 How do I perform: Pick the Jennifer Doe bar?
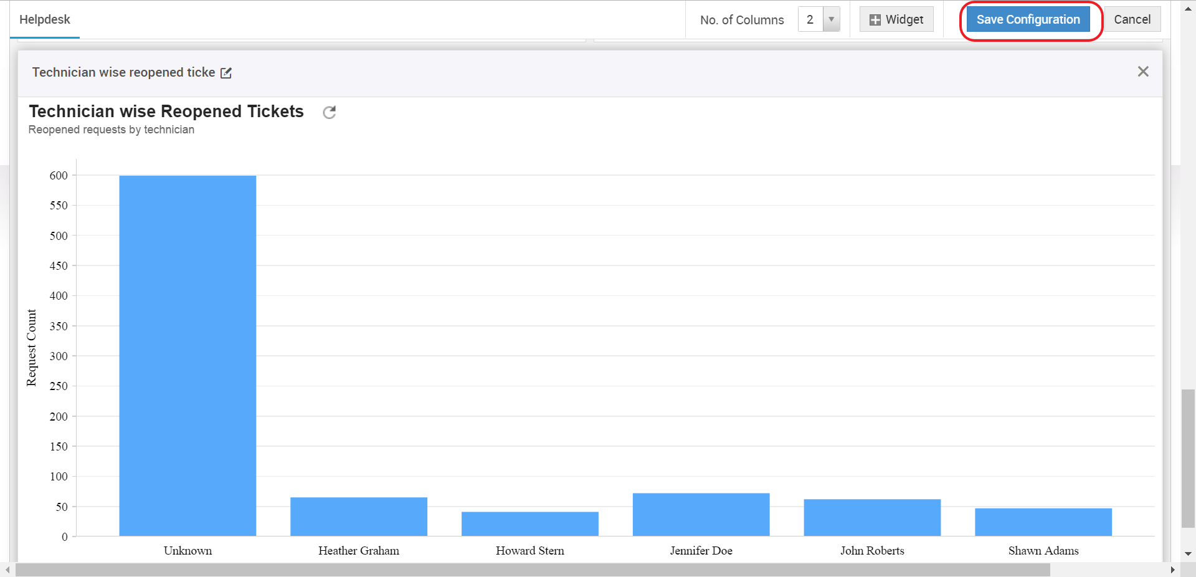[701, 514]
